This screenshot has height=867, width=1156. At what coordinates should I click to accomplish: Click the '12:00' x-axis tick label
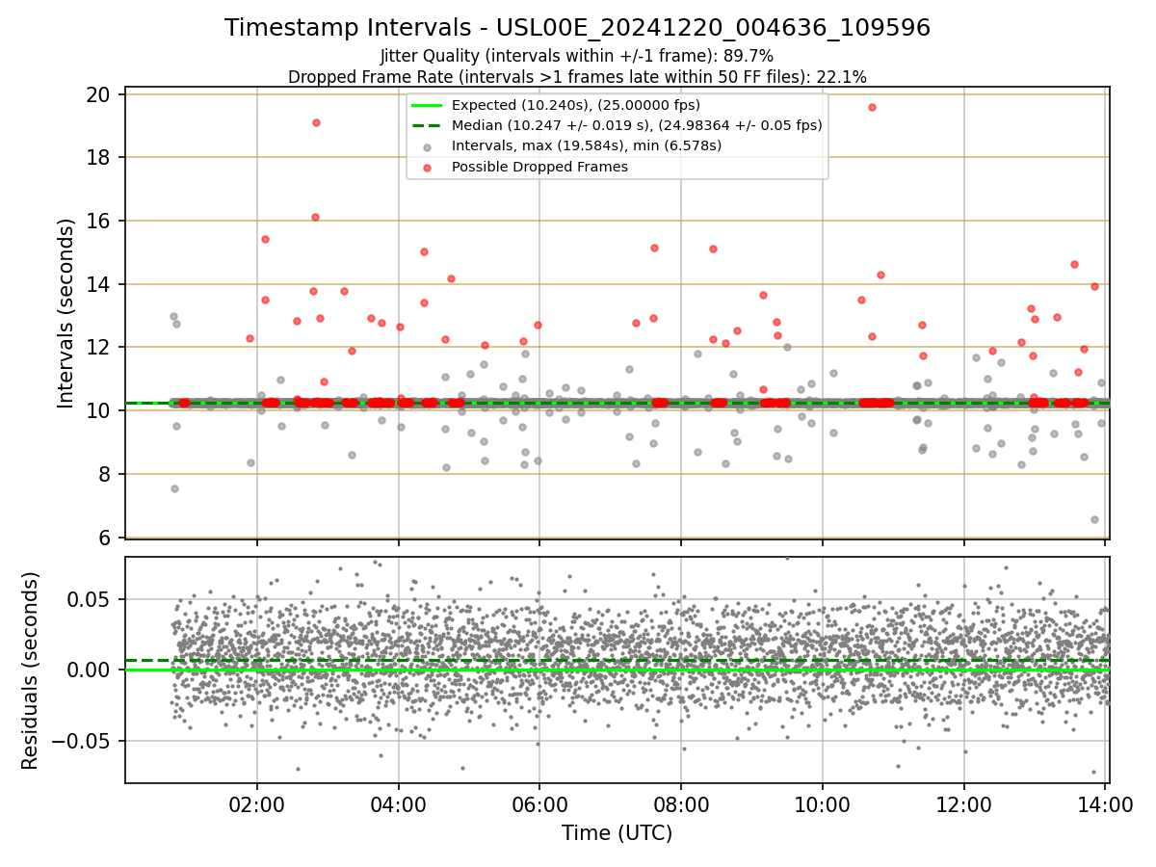[x=964, y=804]
